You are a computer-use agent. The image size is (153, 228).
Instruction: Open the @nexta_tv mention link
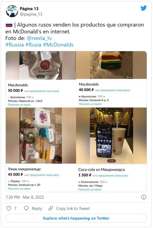39,38
